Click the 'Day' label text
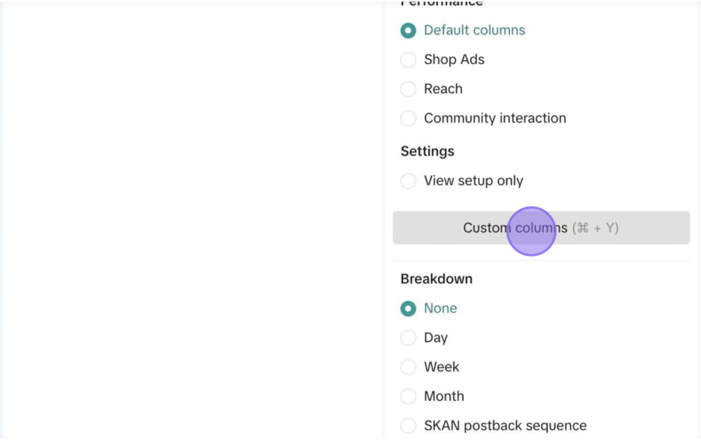701x440 pixels. click(x=436, y=338)
